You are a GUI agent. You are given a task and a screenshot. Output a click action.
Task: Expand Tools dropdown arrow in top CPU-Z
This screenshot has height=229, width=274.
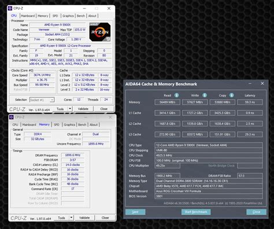70,109
